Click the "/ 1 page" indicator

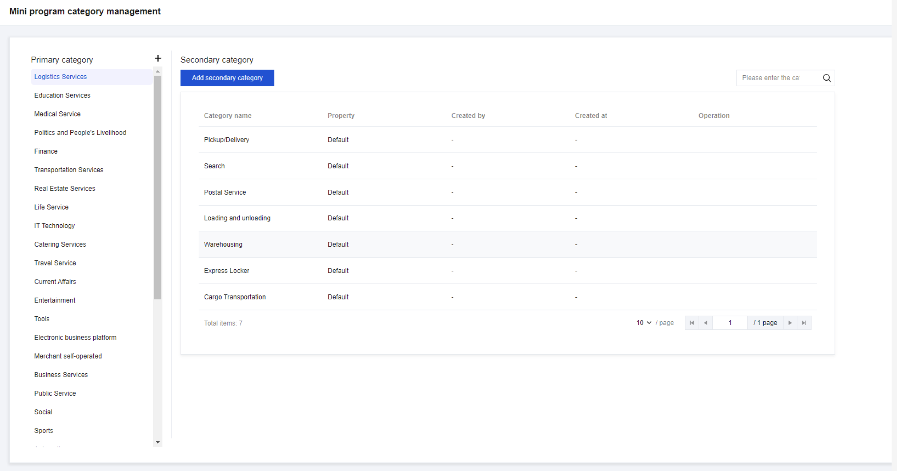click(x=765, y=323)
